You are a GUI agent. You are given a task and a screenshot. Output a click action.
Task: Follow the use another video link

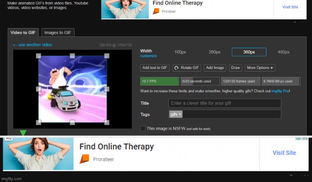[x=33, y=45]
